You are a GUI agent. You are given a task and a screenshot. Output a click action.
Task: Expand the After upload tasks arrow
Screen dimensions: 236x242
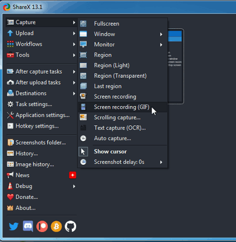74,82
